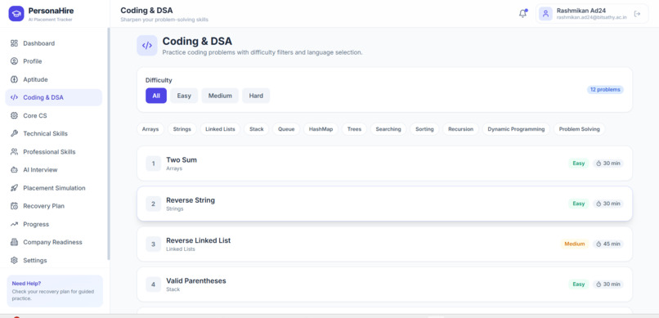659x318 pixels.
Task: Open Company Readiness section
Action: (x=53, y=242)
